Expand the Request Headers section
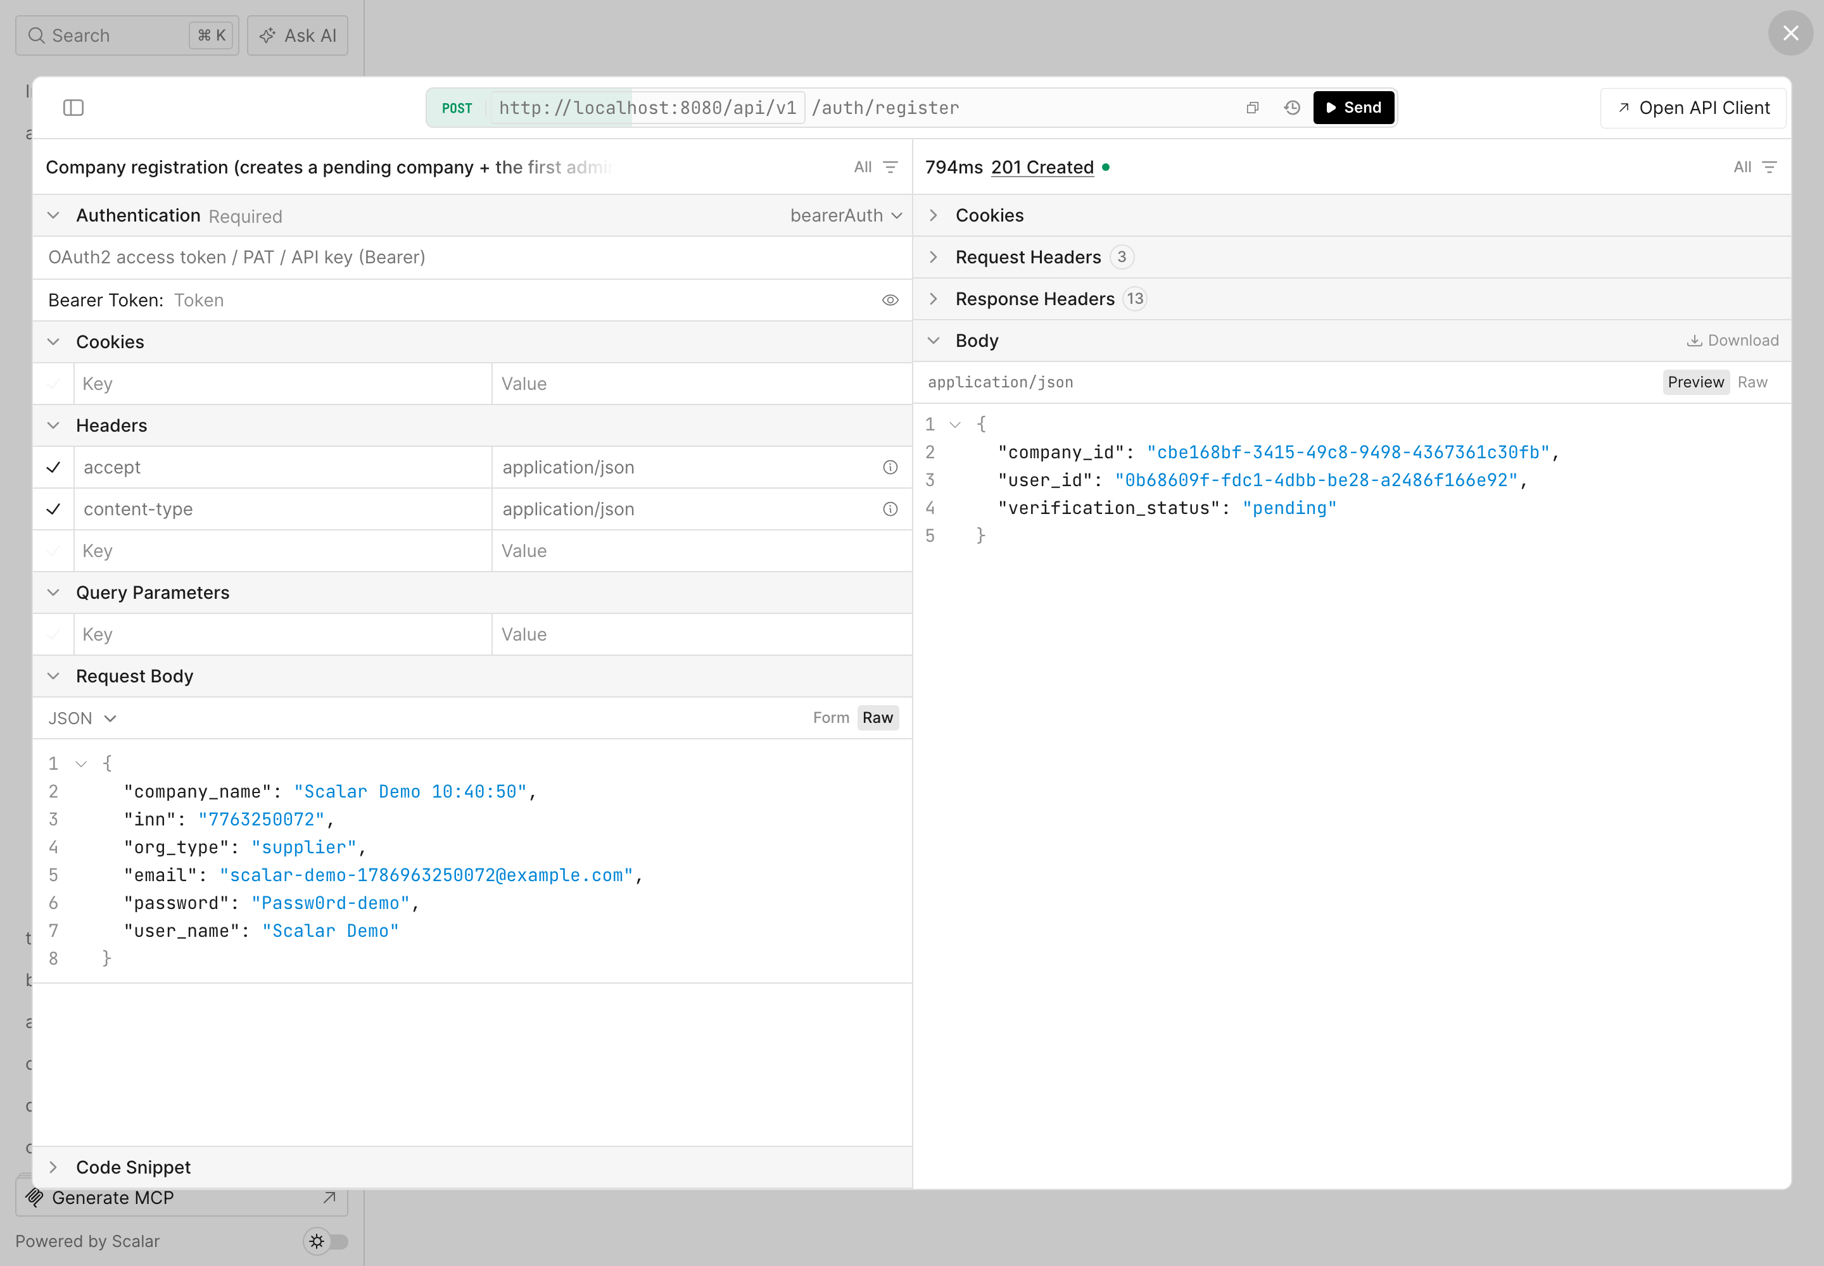 coord(934,257)
